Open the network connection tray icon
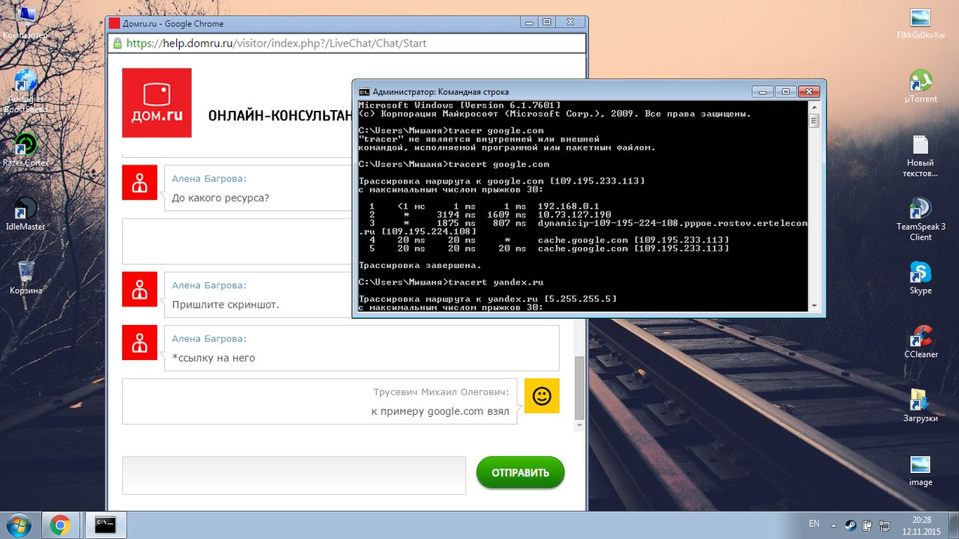 (x=885, y=525)
